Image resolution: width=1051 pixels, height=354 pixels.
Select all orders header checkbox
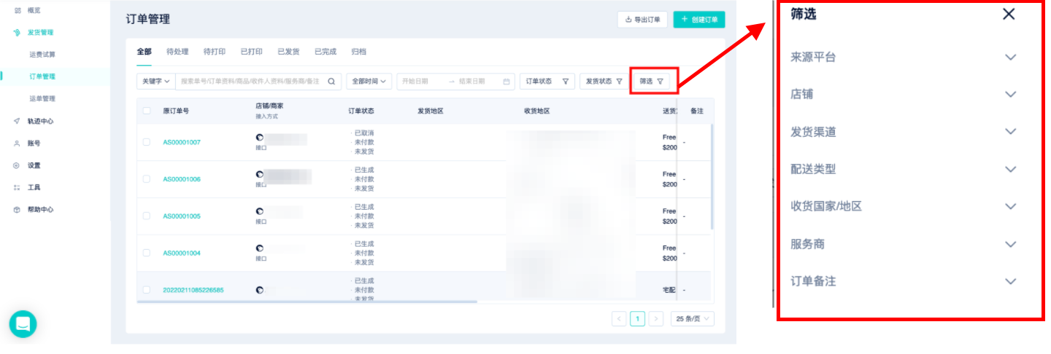[x=147, y=111]
